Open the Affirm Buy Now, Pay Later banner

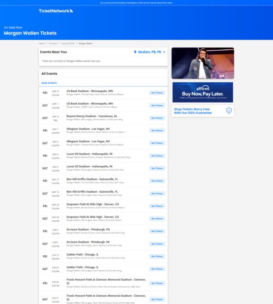tap(202, 92)
